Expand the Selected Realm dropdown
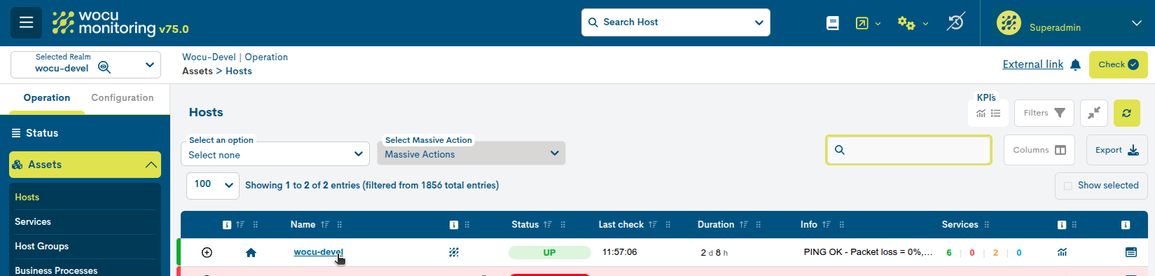 coord(149,64)
